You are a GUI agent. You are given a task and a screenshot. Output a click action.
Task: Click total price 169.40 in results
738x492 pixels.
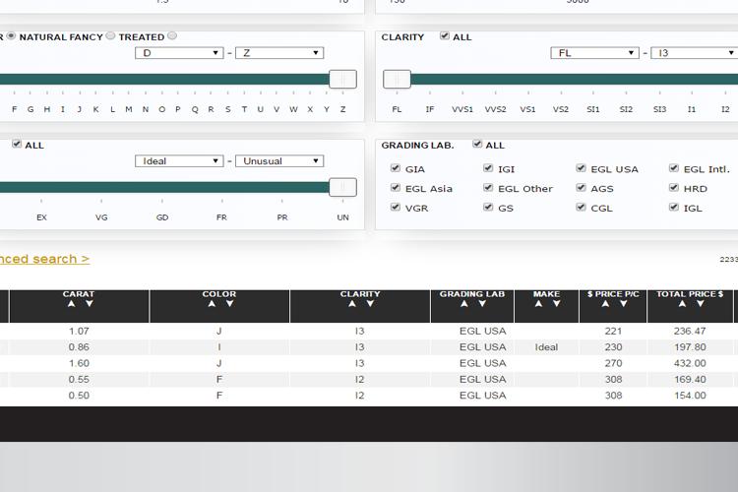690,379
